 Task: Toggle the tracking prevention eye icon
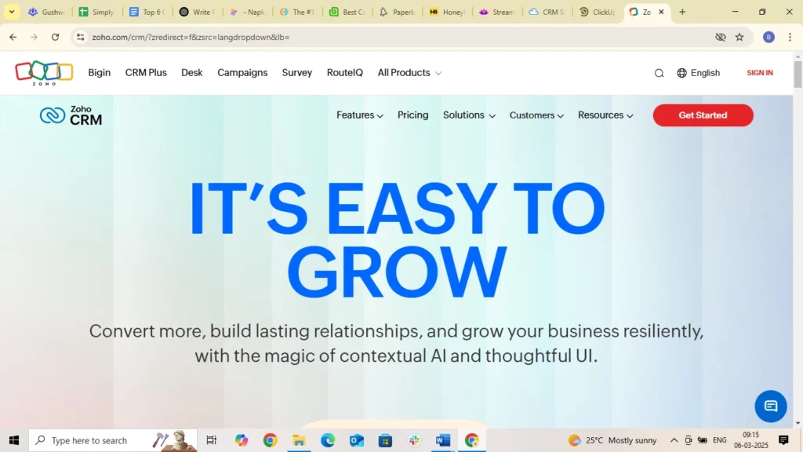(x=721, y=37)
